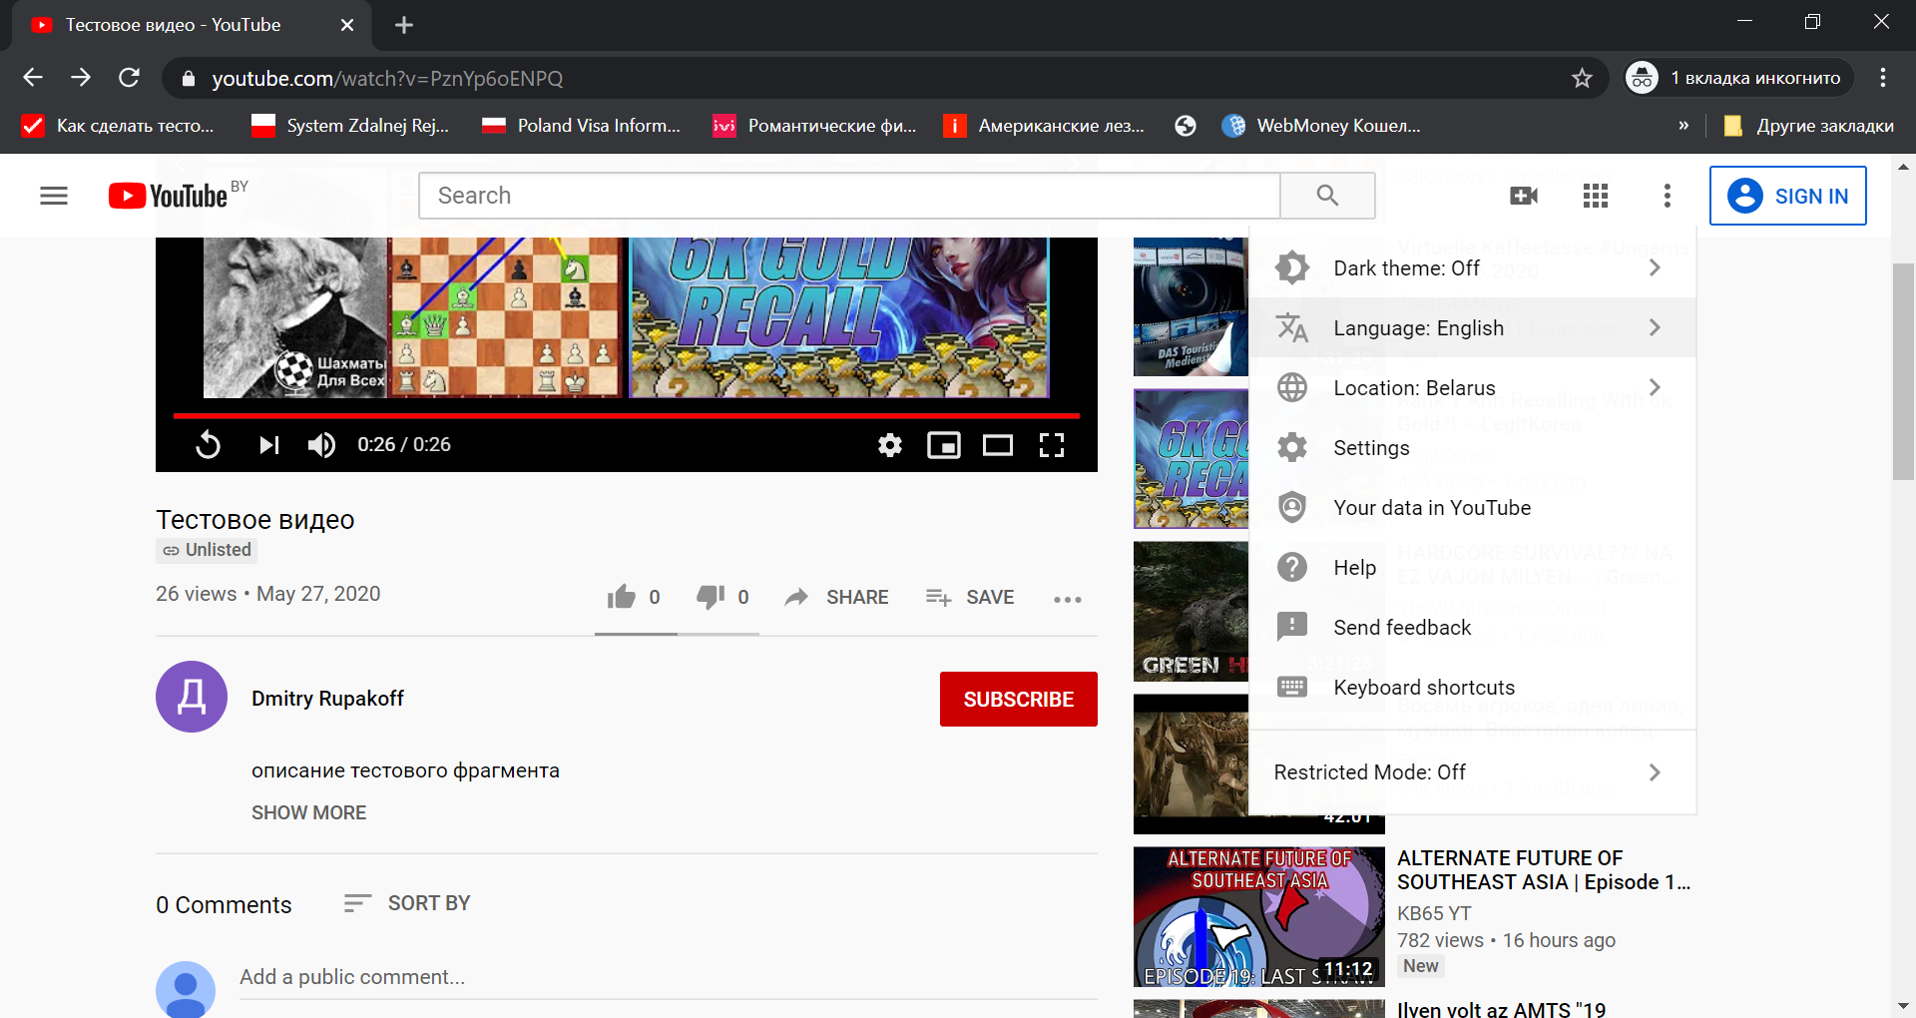The width and height of the screenshot is (1916, 1018).
Task: Click Dmitry Rupakoff channel name
Action: coord(327,699)
